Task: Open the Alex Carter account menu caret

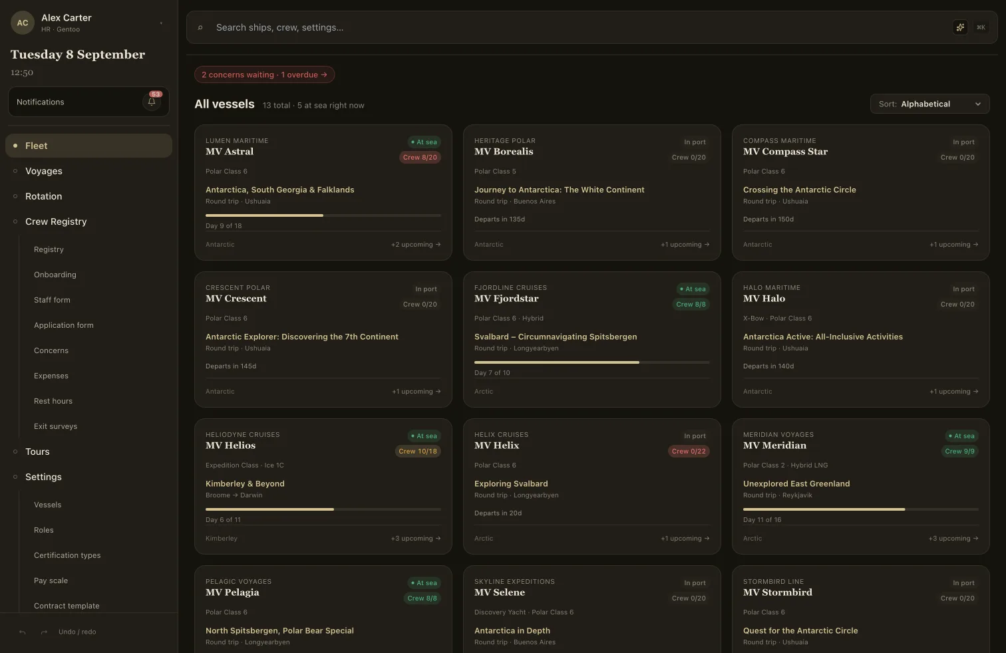Action: point(161,23)
